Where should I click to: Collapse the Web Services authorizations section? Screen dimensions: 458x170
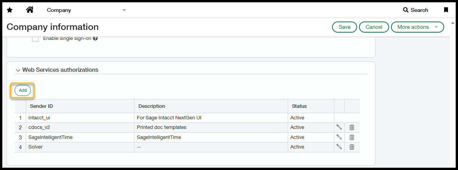click(18, 70)
